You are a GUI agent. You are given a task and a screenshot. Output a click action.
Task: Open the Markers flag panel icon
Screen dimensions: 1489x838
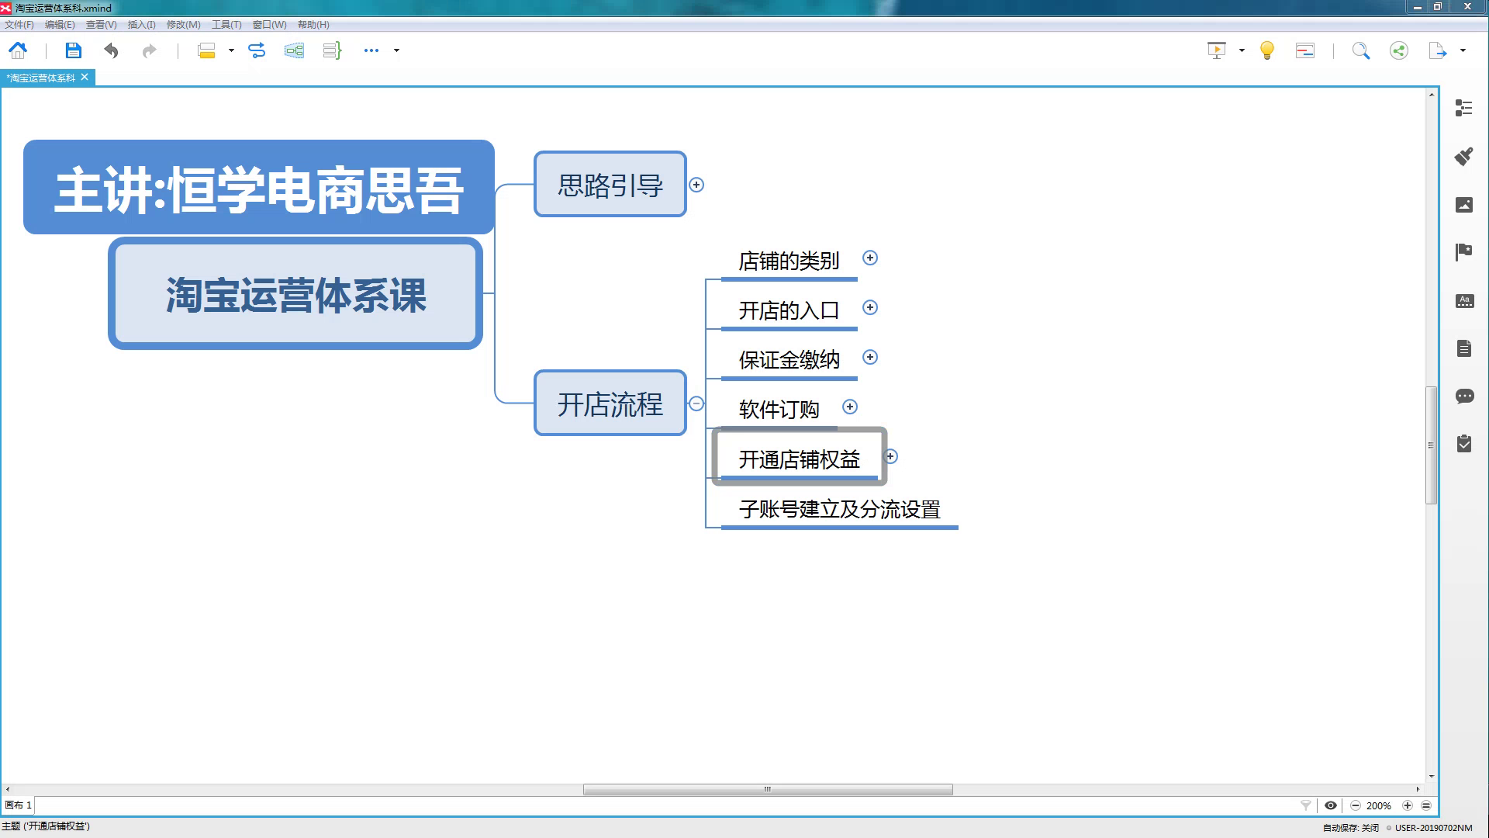coord(1463,251)
